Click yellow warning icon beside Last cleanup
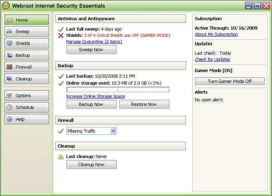Screen dimensions: 272x196 [61, 157]
